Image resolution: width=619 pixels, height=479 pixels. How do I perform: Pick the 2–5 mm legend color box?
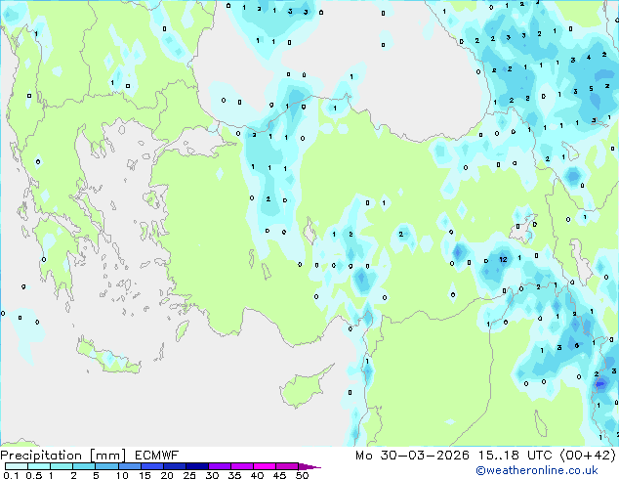click(x=84, y=466)
